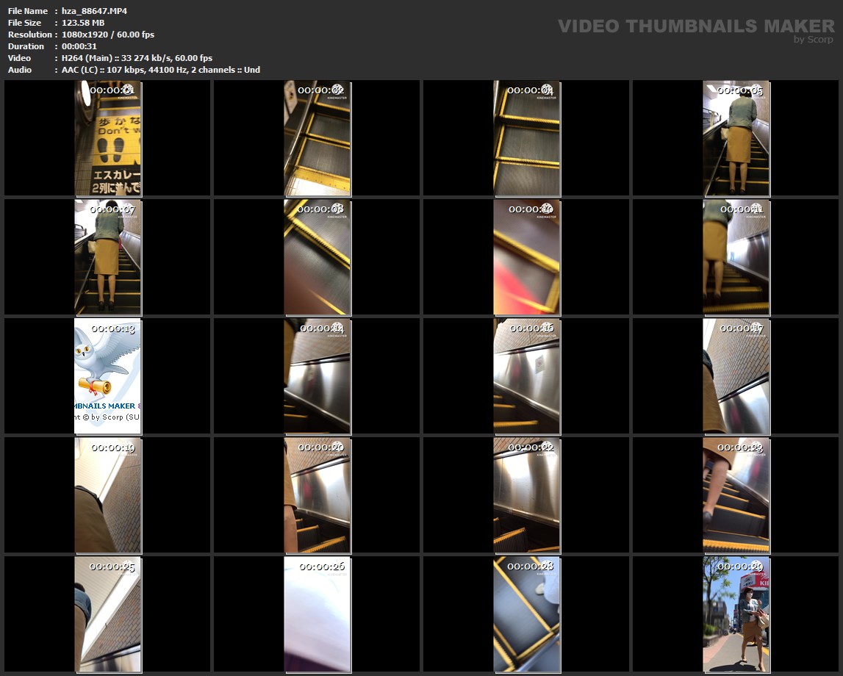Click the AAC audio info line

point(160,70)
